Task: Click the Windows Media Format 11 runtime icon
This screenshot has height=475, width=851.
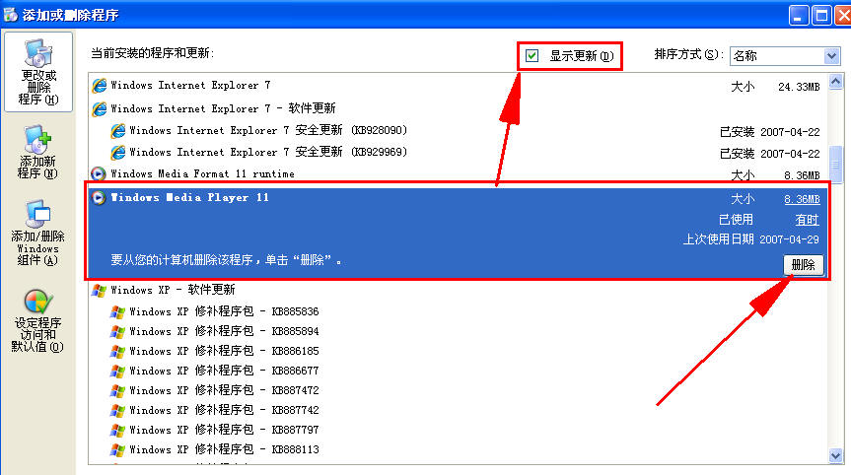Action: [99, 174]
